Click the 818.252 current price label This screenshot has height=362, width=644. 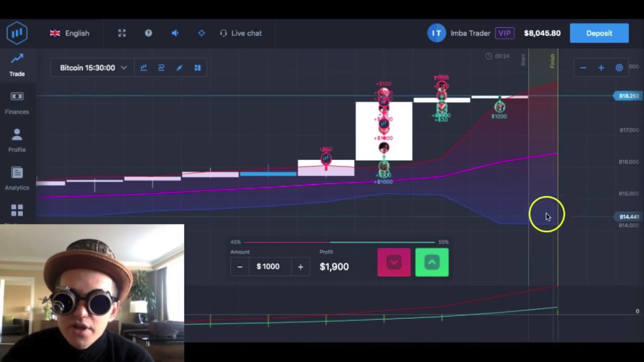[628, 96]
